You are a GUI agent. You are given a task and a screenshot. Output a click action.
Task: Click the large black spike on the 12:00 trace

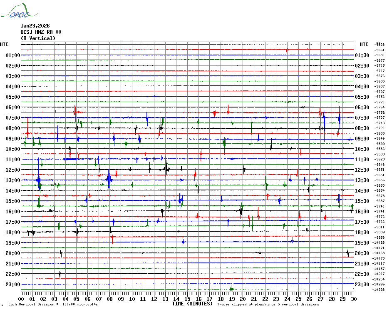[x=166, y=169]
